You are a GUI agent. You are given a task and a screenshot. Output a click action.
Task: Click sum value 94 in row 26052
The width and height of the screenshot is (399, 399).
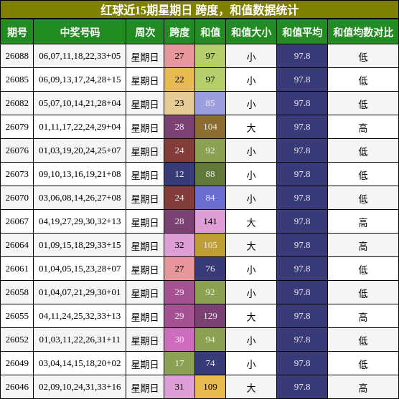coord(210,340)
